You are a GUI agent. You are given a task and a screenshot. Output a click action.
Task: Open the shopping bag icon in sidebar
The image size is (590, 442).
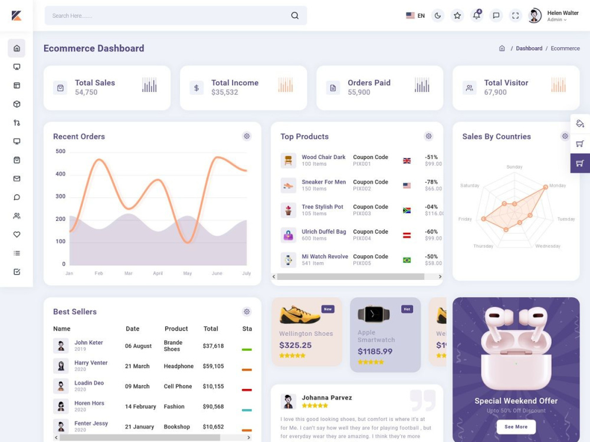(x=17, y=160)
